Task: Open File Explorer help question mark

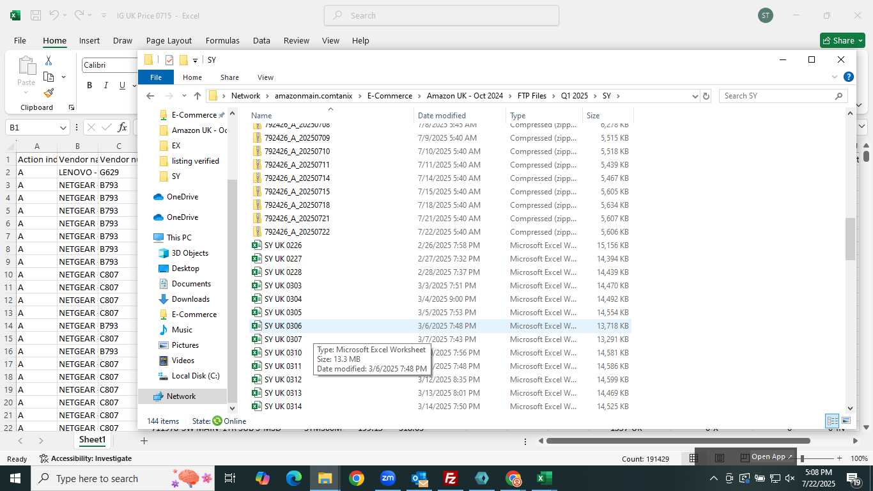Action: coord(849,77)
